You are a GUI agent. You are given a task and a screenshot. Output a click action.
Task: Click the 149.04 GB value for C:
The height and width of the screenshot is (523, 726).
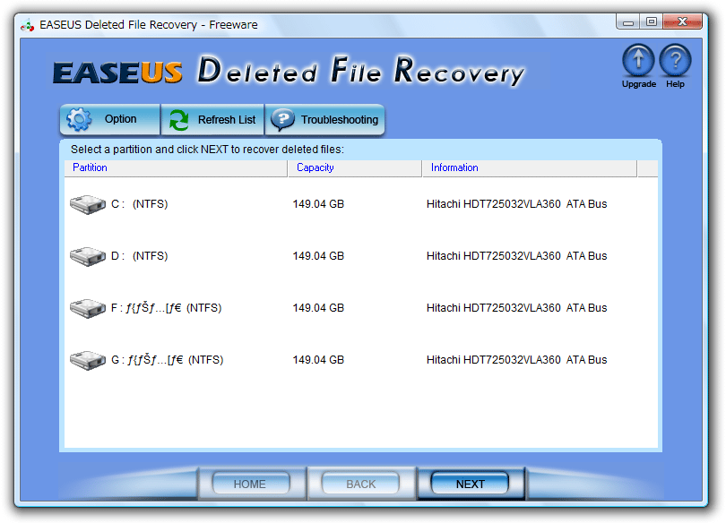click(x=318, y=204)
